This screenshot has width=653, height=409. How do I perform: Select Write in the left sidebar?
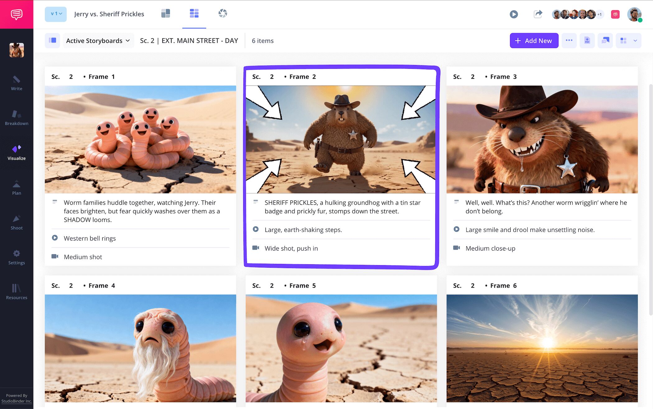(16, 84)
